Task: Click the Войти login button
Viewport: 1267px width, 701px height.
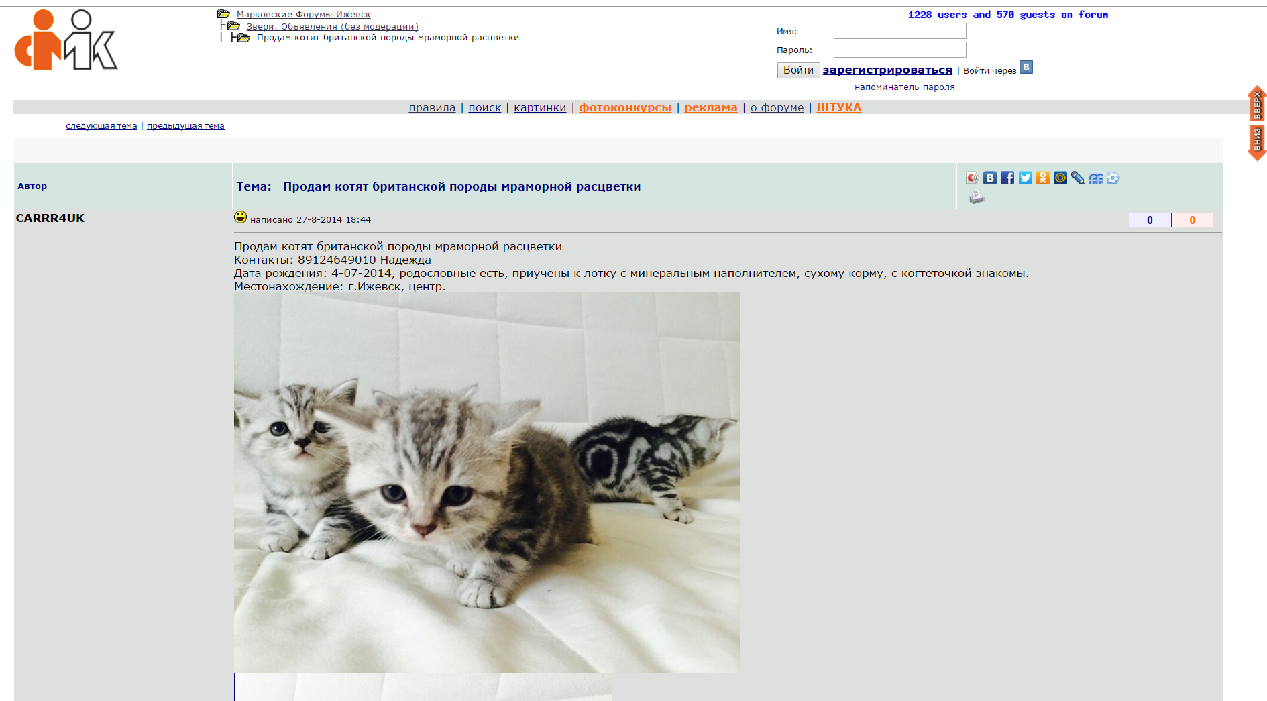Action: click(x=798, y=70)
